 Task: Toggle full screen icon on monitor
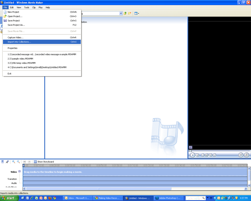point(190,147)
